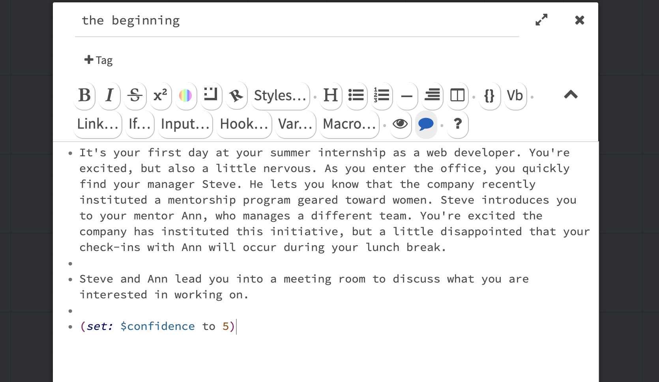Insert a horizontal rule
The width and height of the screenshot is (659, 382).
coord(406,95)
